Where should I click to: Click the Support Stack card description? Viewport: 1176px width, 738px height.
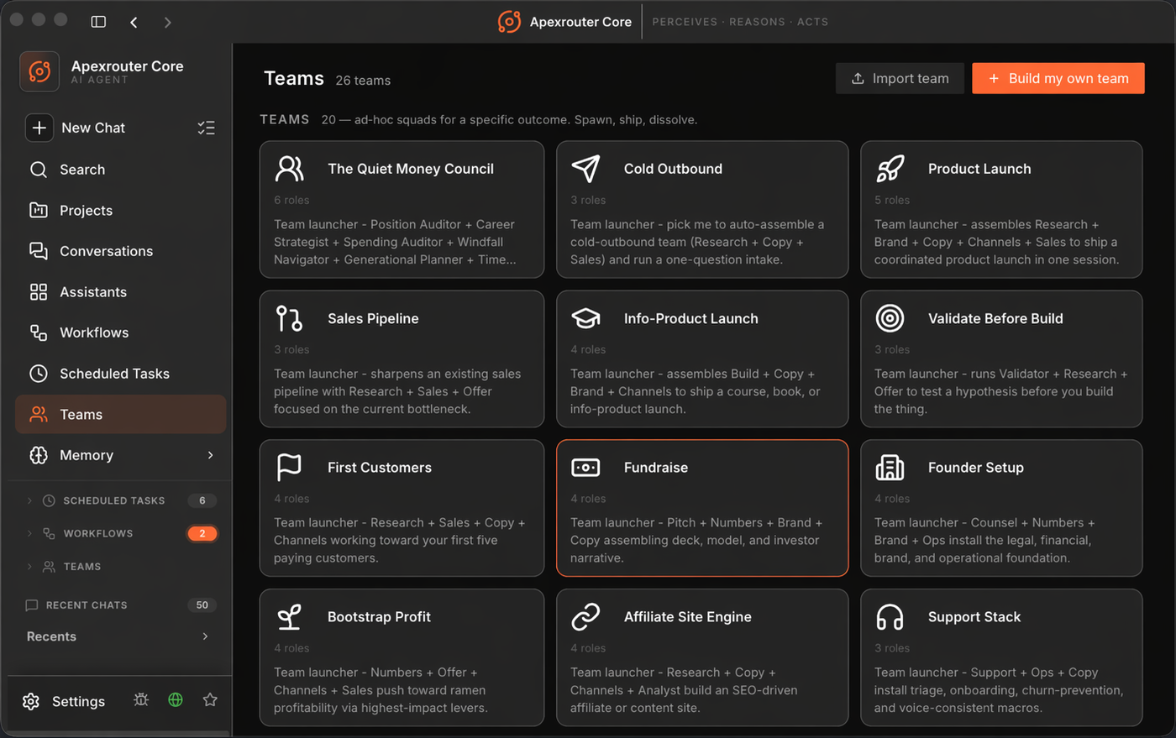click(x=999, y=690)
